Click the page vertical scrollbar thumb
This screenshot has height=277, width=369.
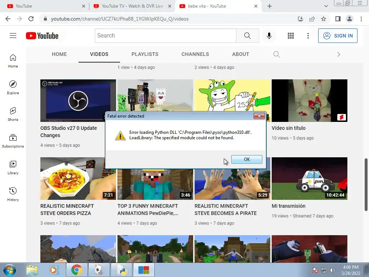[x=366, y=185]
